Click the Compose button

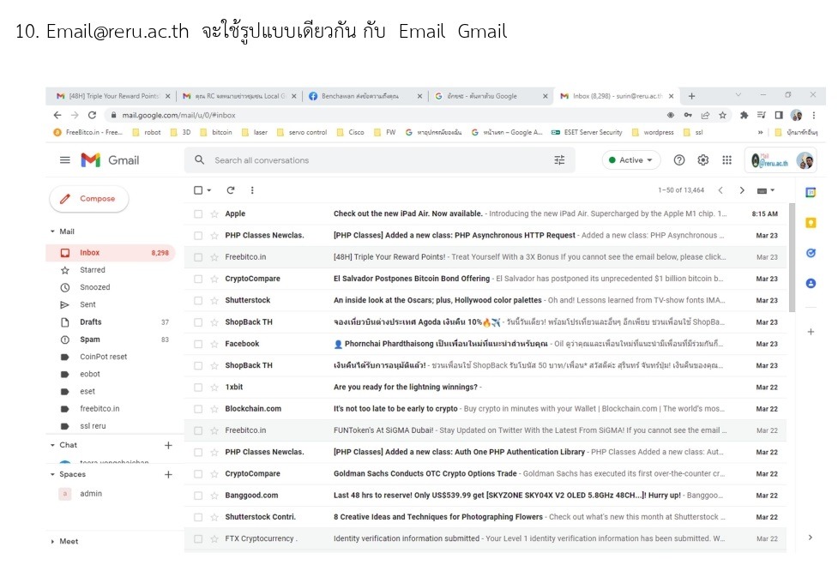pyautogui.click(x=89, y=199)
